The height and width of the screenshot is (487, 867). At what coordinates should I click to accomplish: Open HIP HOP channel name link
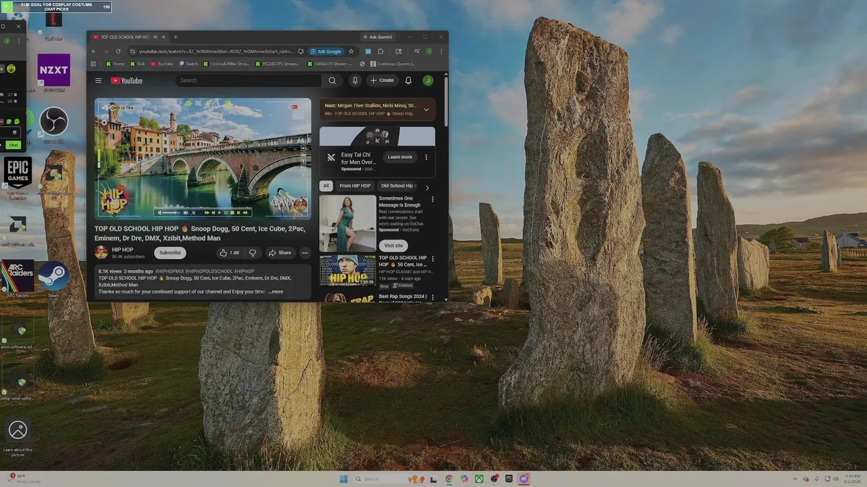[x=123, y=250]
